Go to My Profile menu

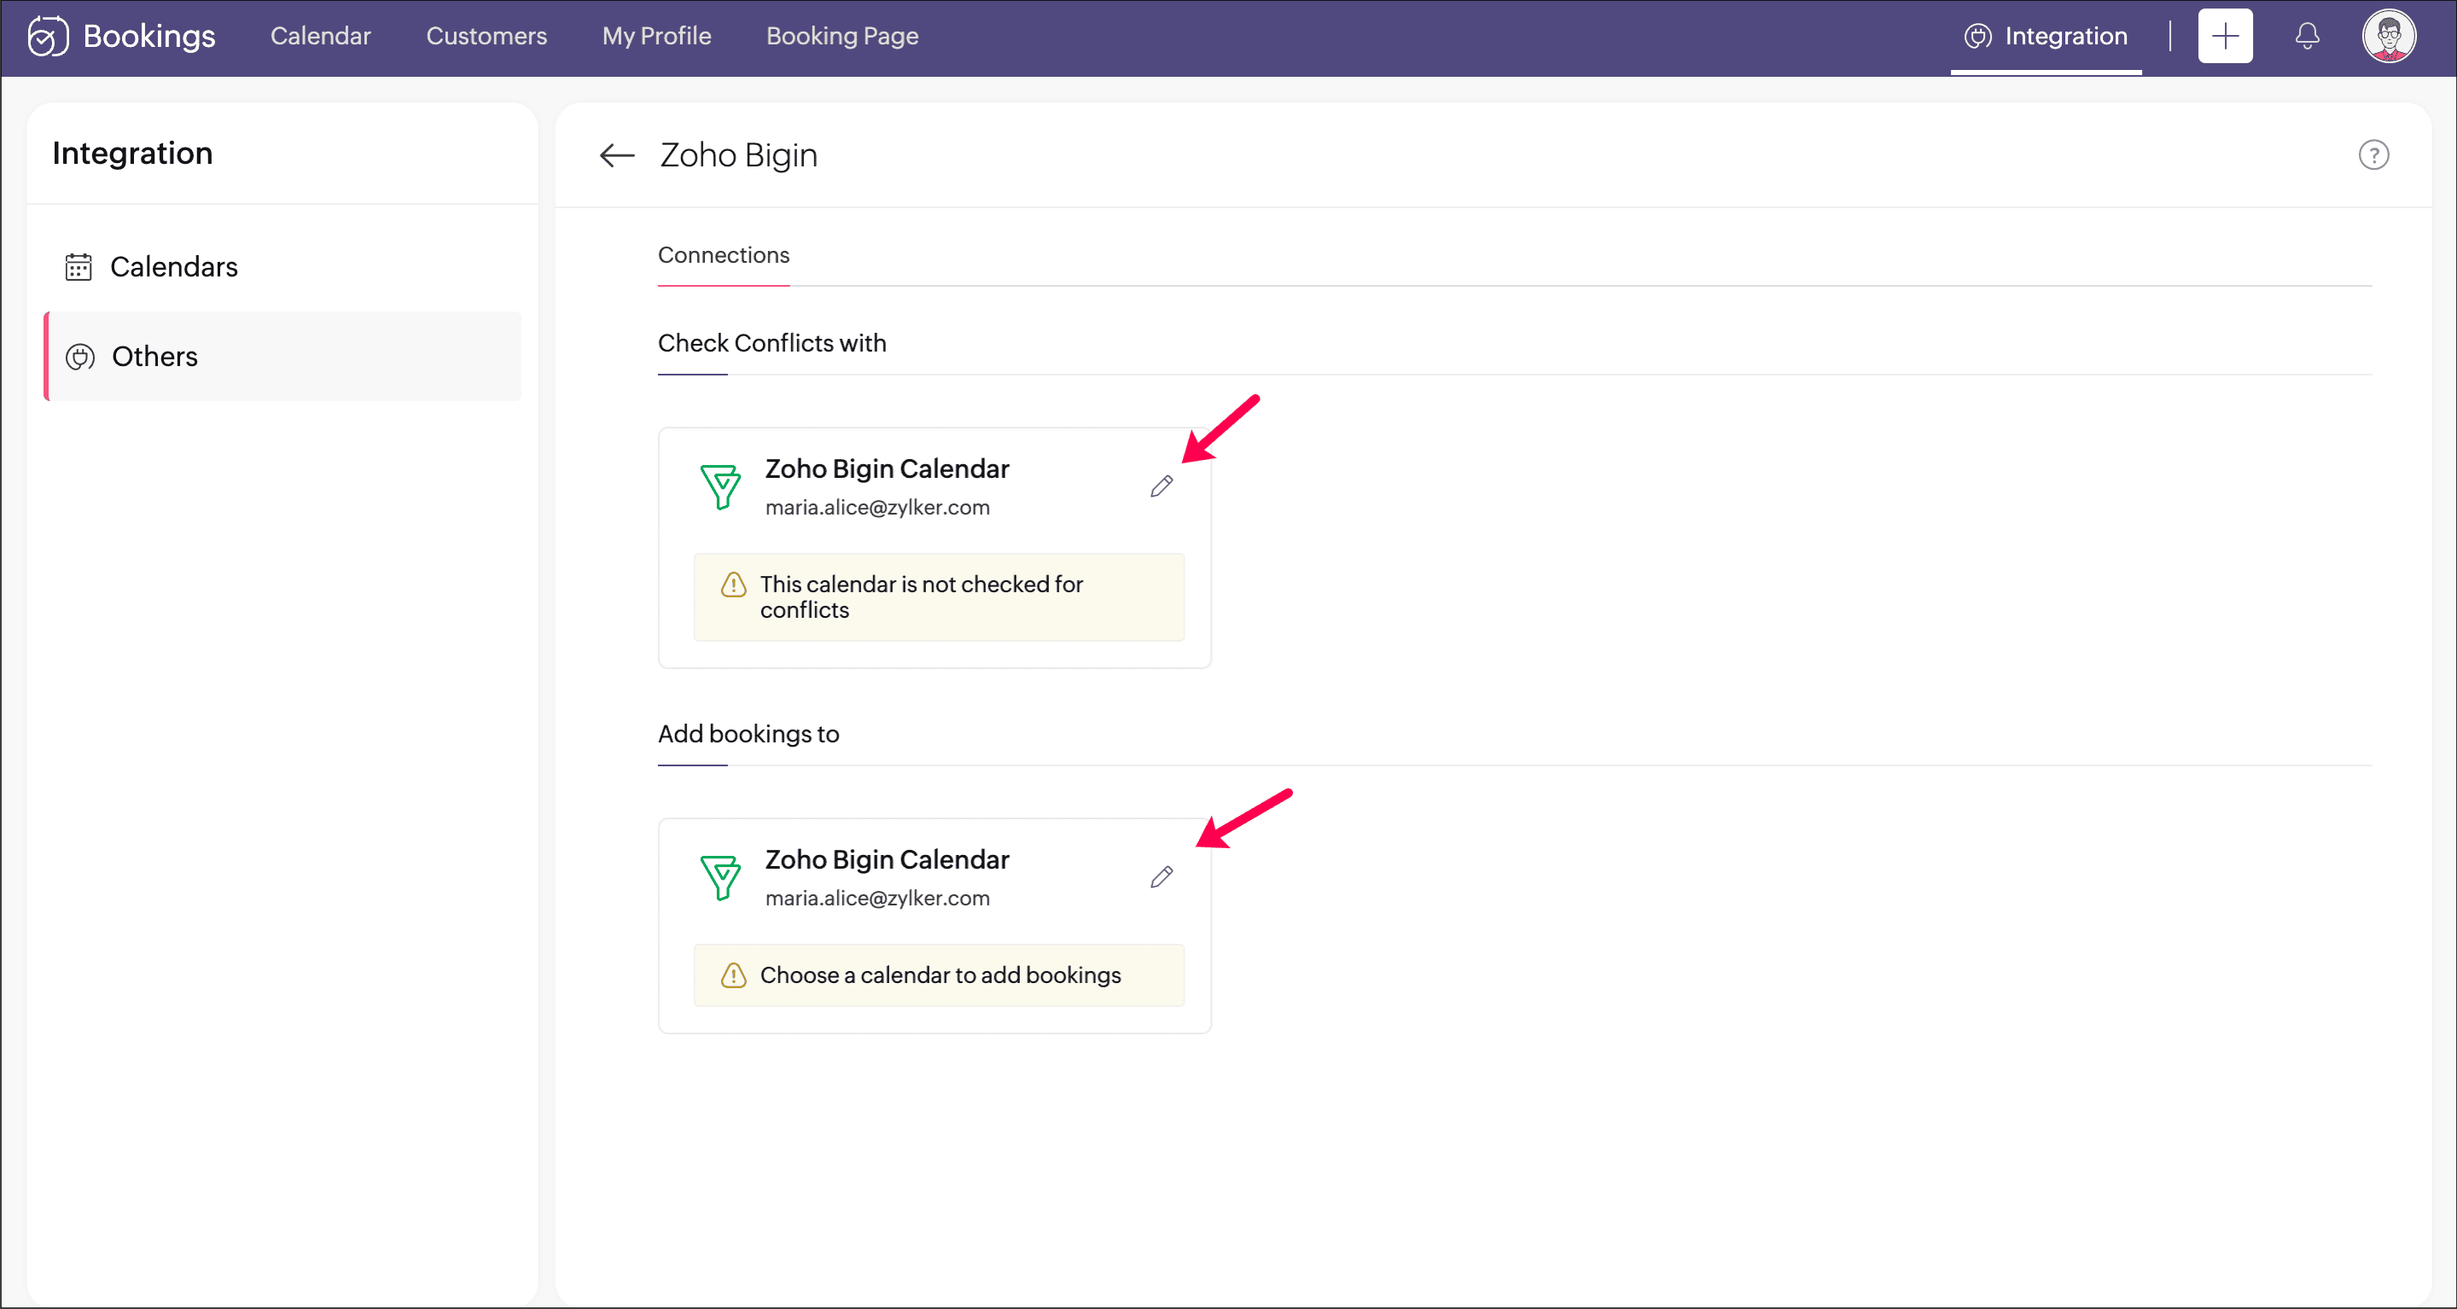656,36
